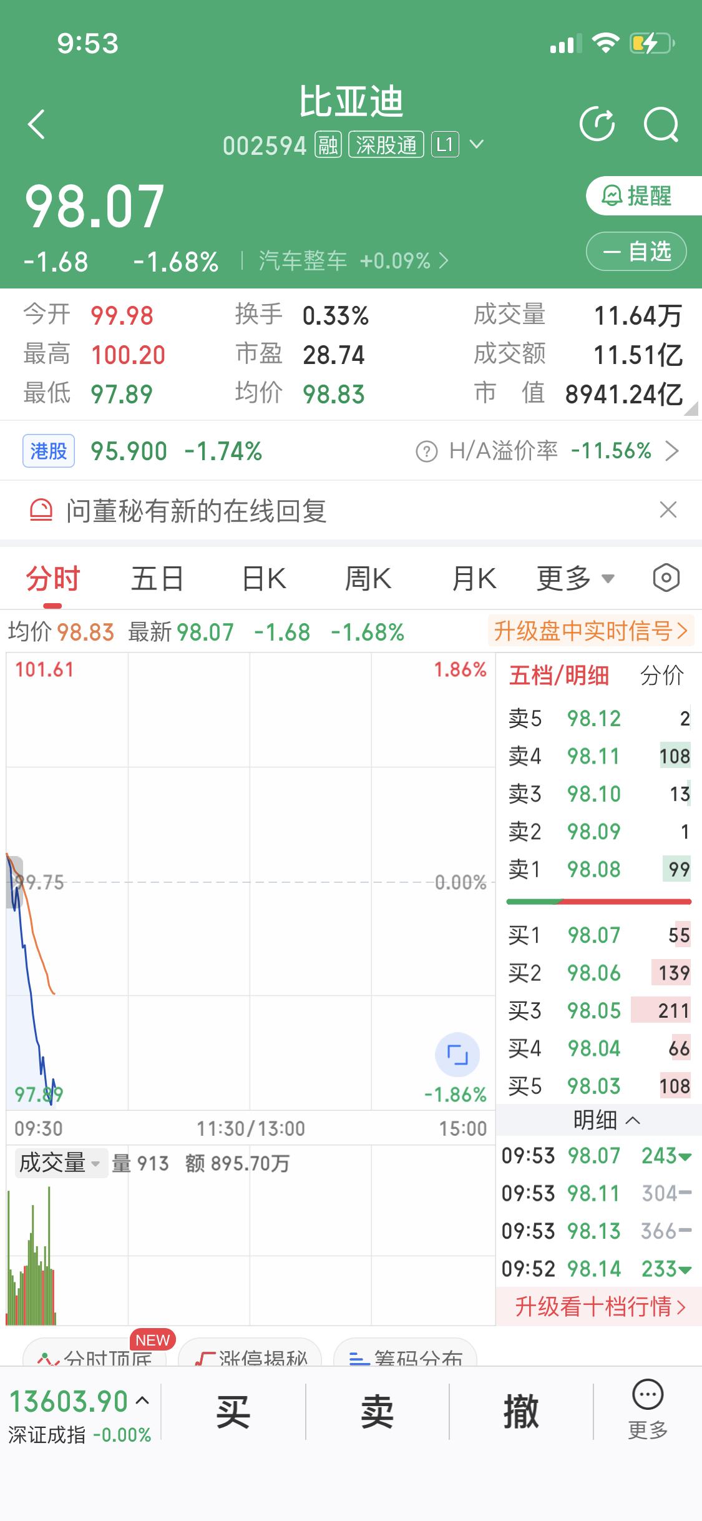Switch to 月K chart tab

474,578
